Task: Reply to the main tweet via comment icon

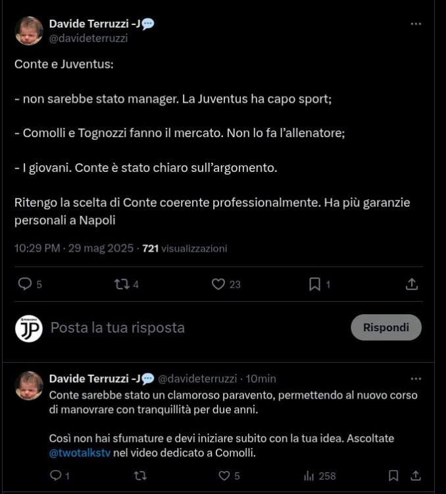Action: 25,284
